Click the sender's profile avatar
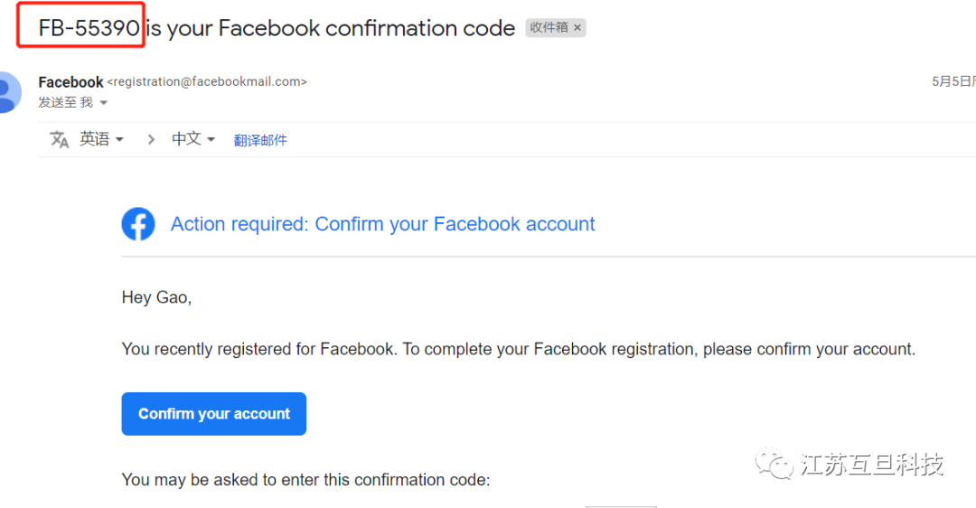Image resolution: width=976 pixels, height=508 pixels. coord(7,91)
